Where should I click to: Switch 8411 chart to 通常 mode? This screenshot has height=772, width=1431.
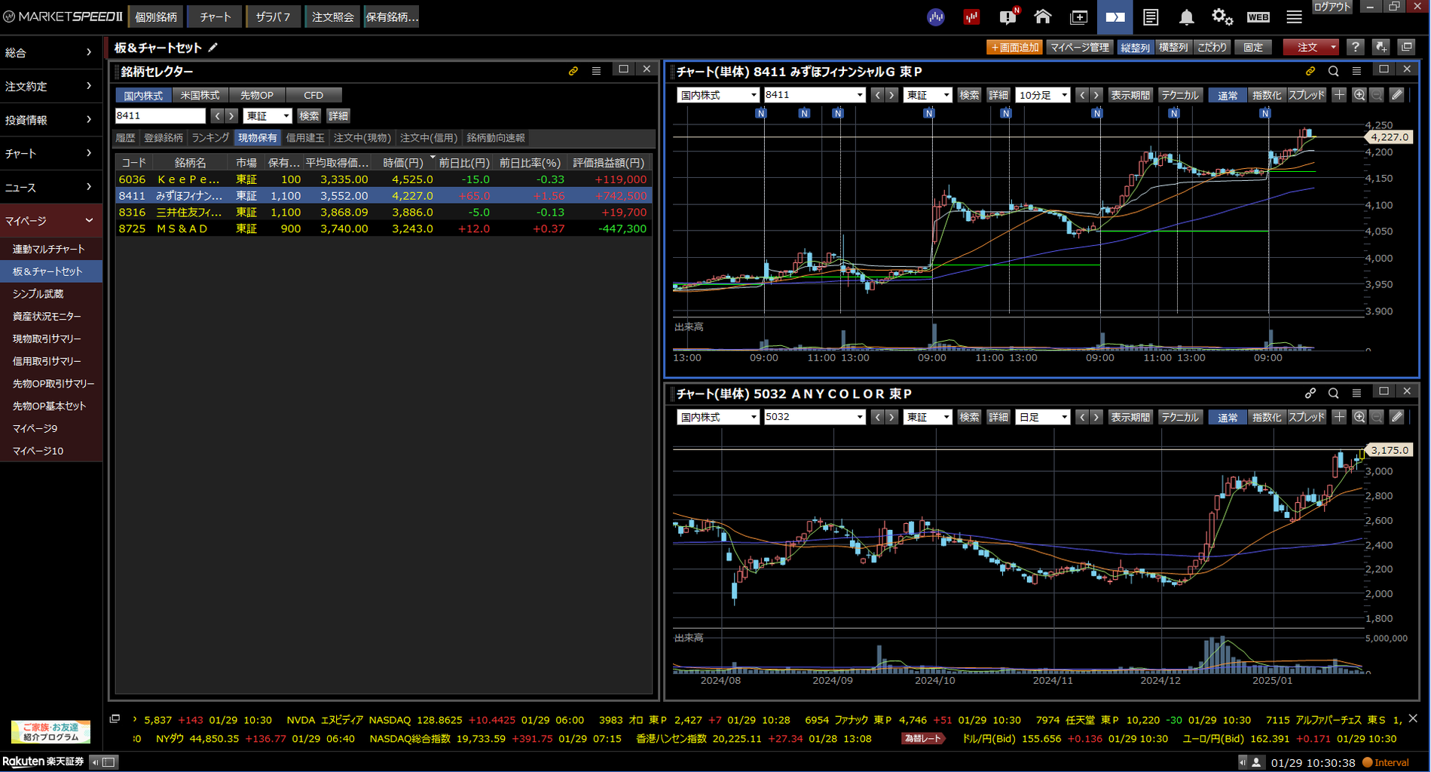pyautogui.click(x=1227, y=95)
